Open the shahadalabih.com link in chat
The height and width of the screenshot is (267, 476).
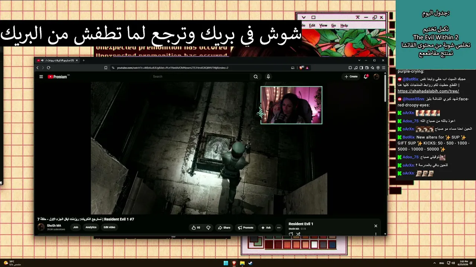click(x=428, y=91)
